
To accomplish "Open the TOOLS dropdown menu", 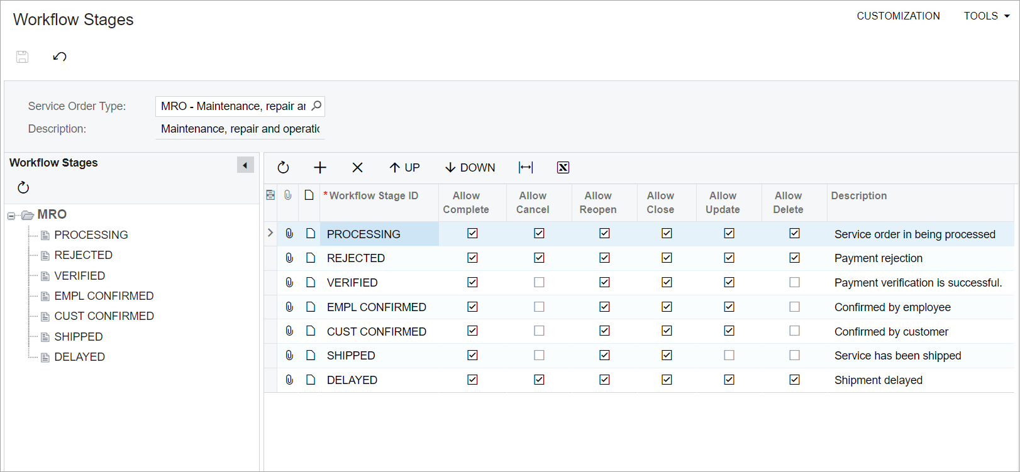I will [x=986, y=16].
